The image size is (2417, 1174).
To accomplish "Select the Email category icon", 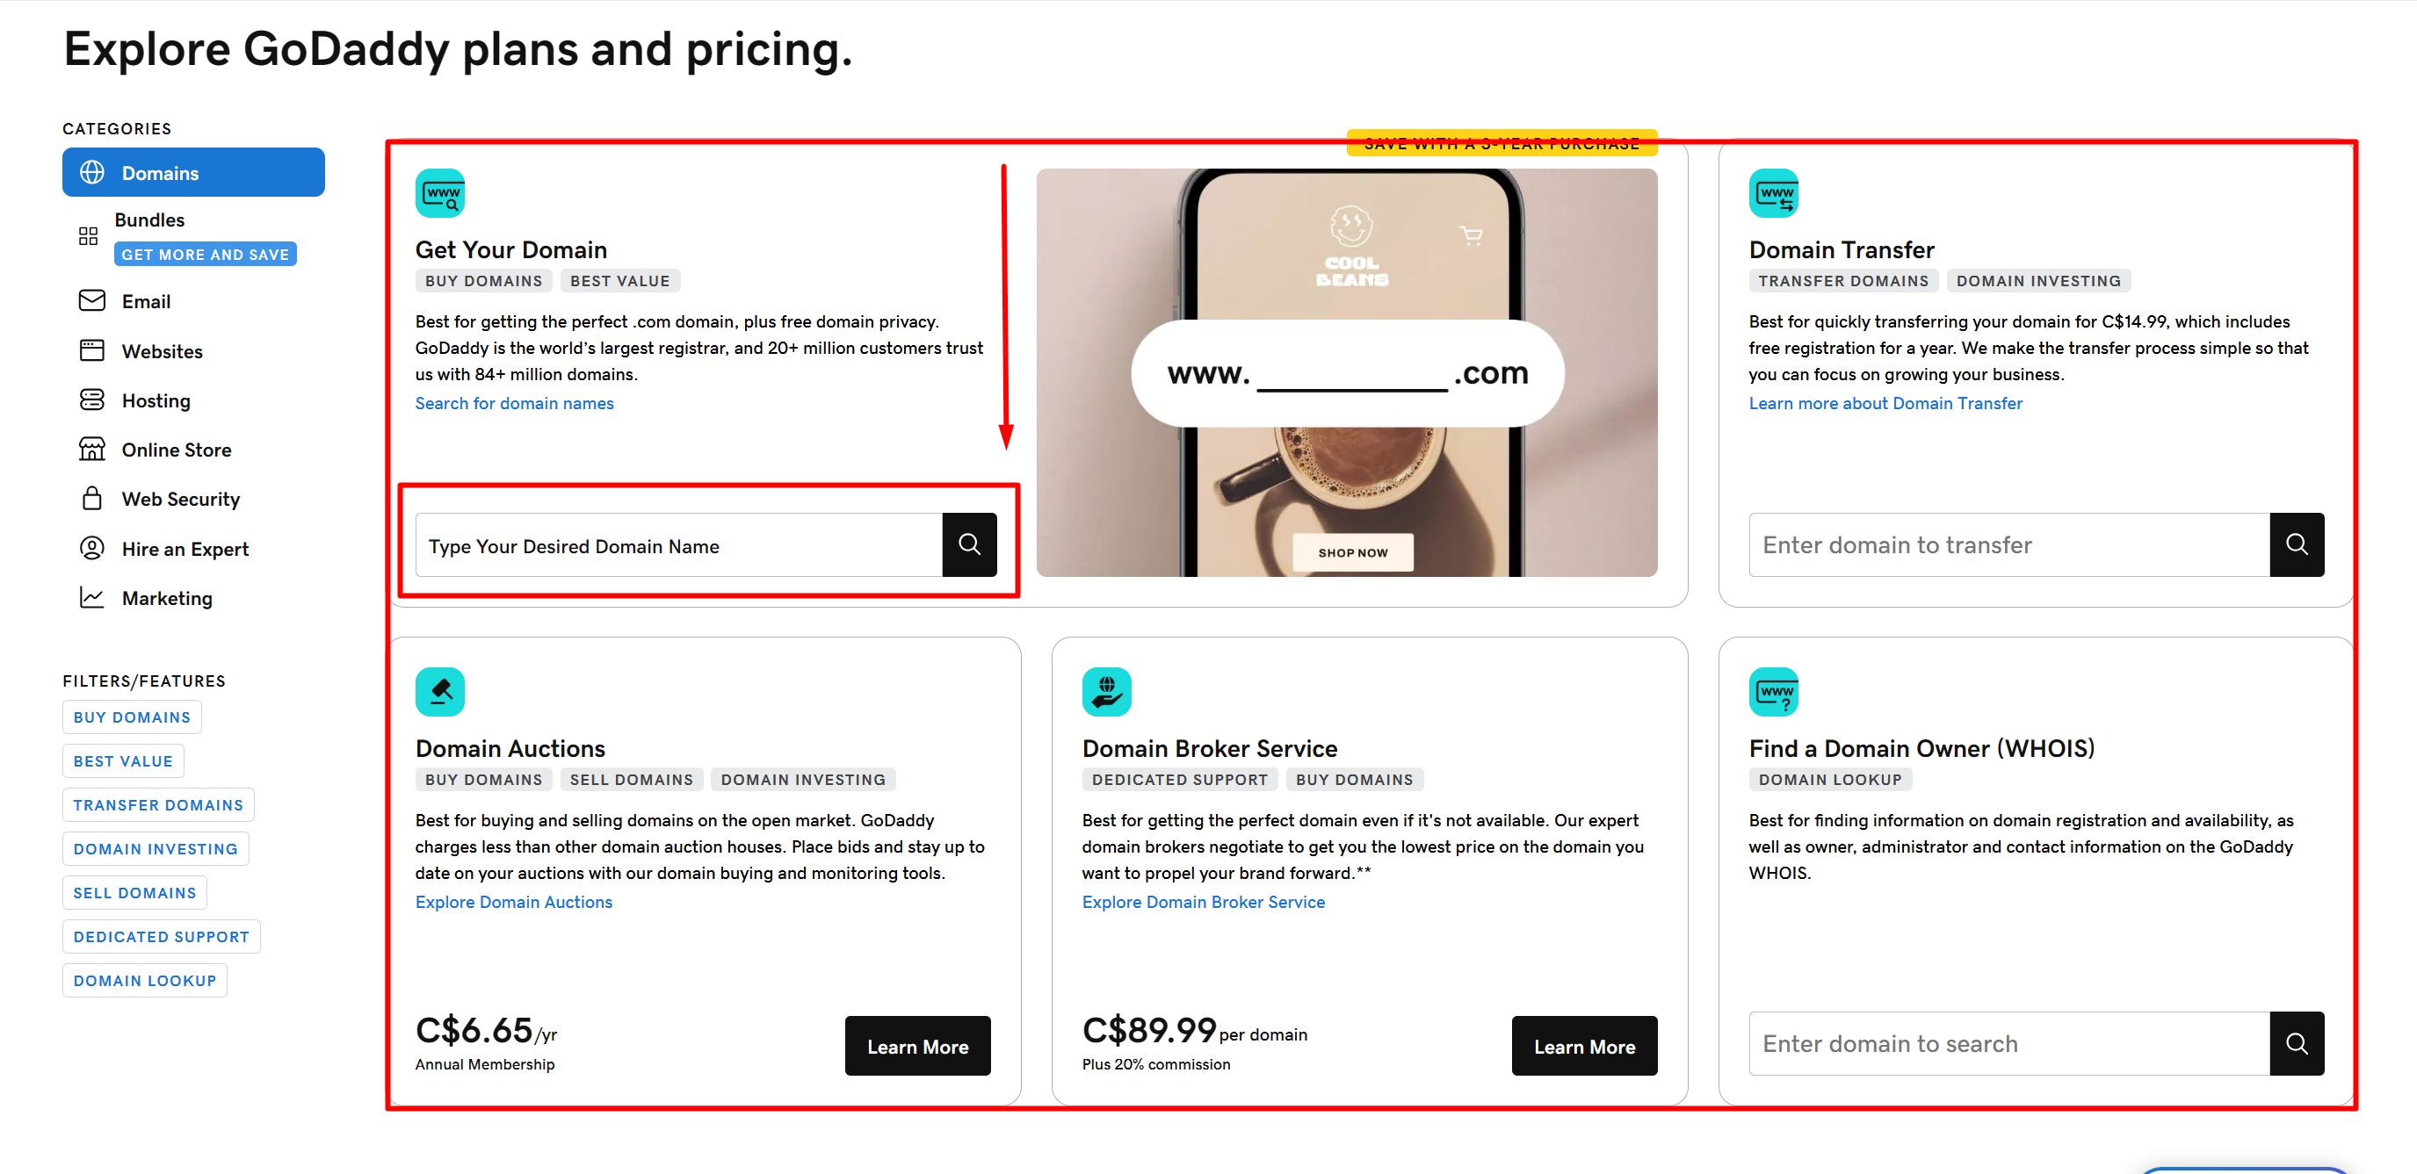I will pyautogui.click(x=92, y=300).
